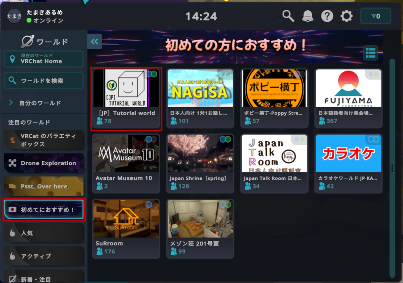403x283 pixels.
Task: Click the ワールドを検索 search field
Action: (44, 80)
